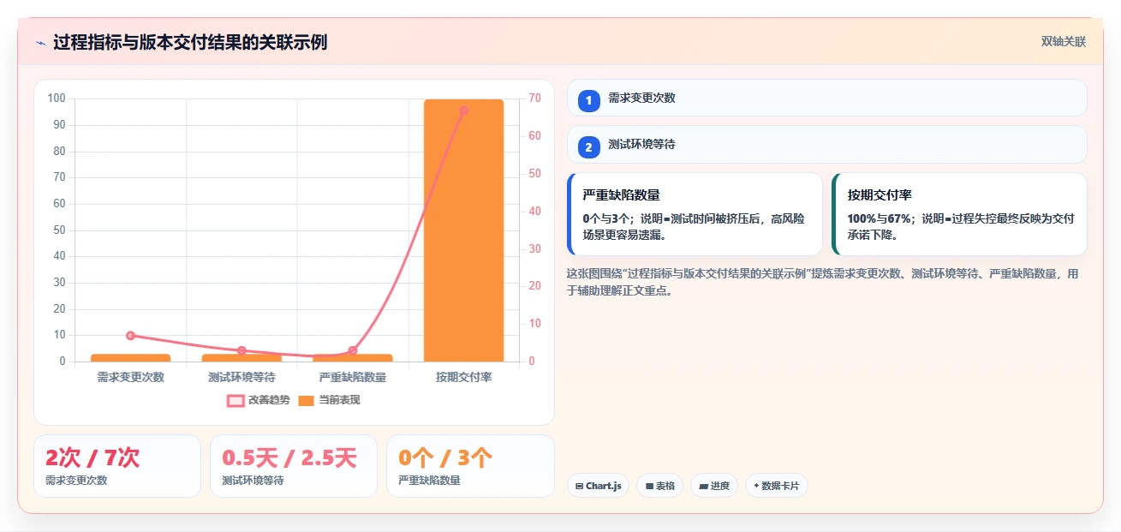Click the icon inside the 进度 chip
Screen dimensions: 1121x532
pos(703,486)
